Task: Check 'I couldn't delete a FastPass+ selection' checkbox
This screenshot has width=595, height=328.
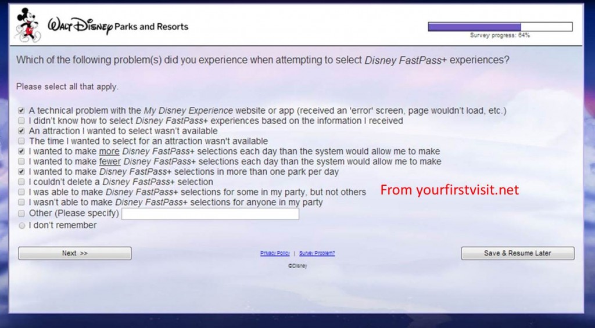Action: [21, 182]
